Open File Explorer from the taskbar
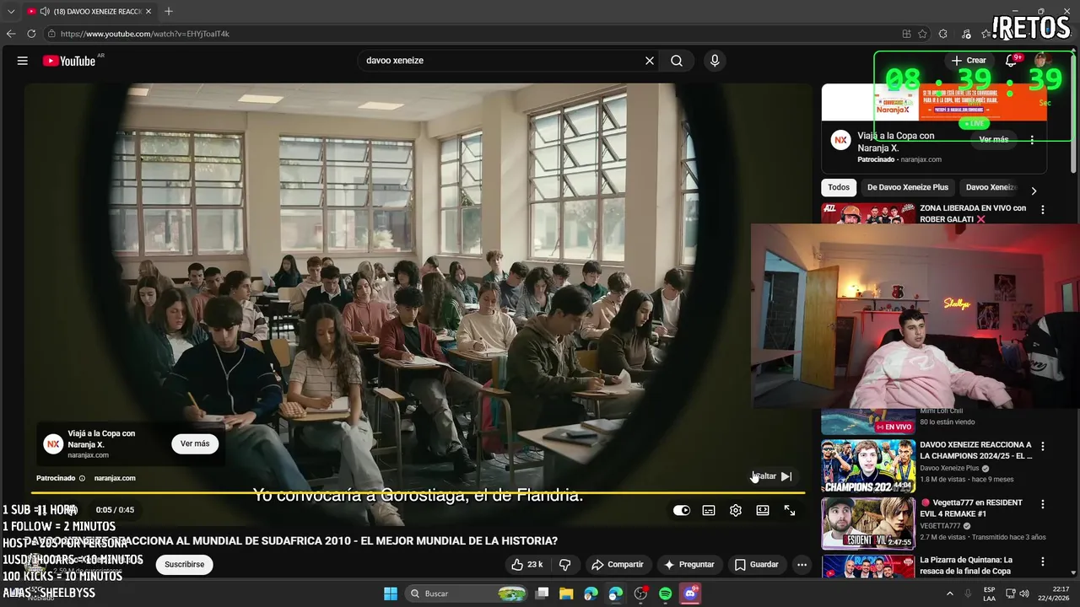 566,594
